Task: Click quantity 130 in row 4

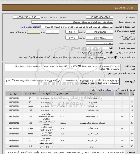Action: tap(30, 110)
